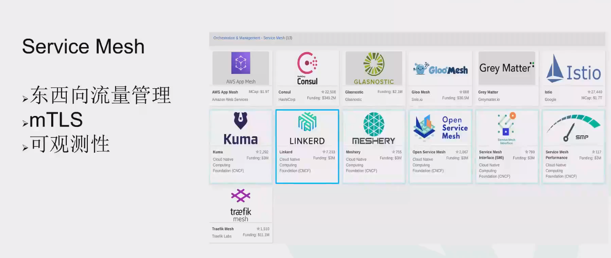
Task: Click "Funding: $2.1M" on the Glasnostic card
Action: [x=390, y=92]
